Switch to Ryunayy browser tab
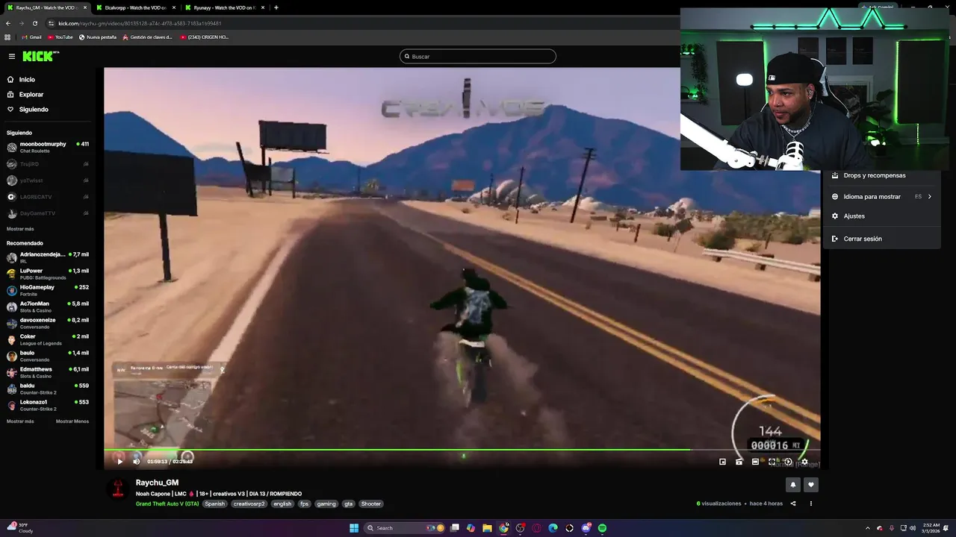956x537 pixels. pyautogui.click(x=224, y=7)
